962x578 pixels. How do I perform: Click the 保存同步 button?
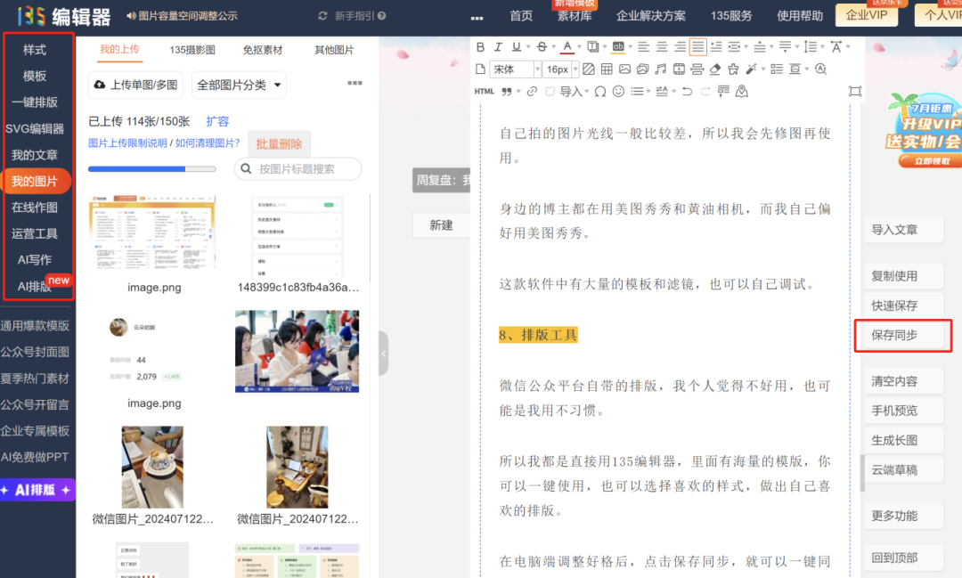click(894, 335)
